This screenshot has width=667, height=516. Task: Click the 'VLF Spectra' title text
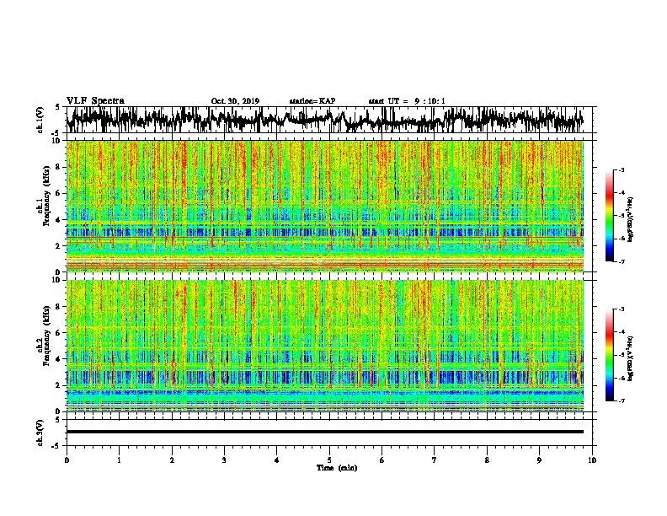(x=95, y=101)
